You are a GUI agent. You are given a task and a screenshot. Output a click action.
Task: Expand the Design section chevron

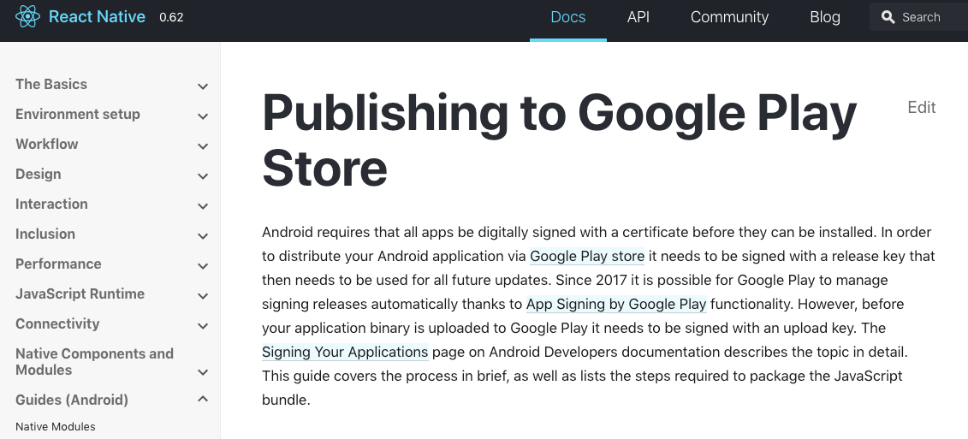click(x=203, y=176)
